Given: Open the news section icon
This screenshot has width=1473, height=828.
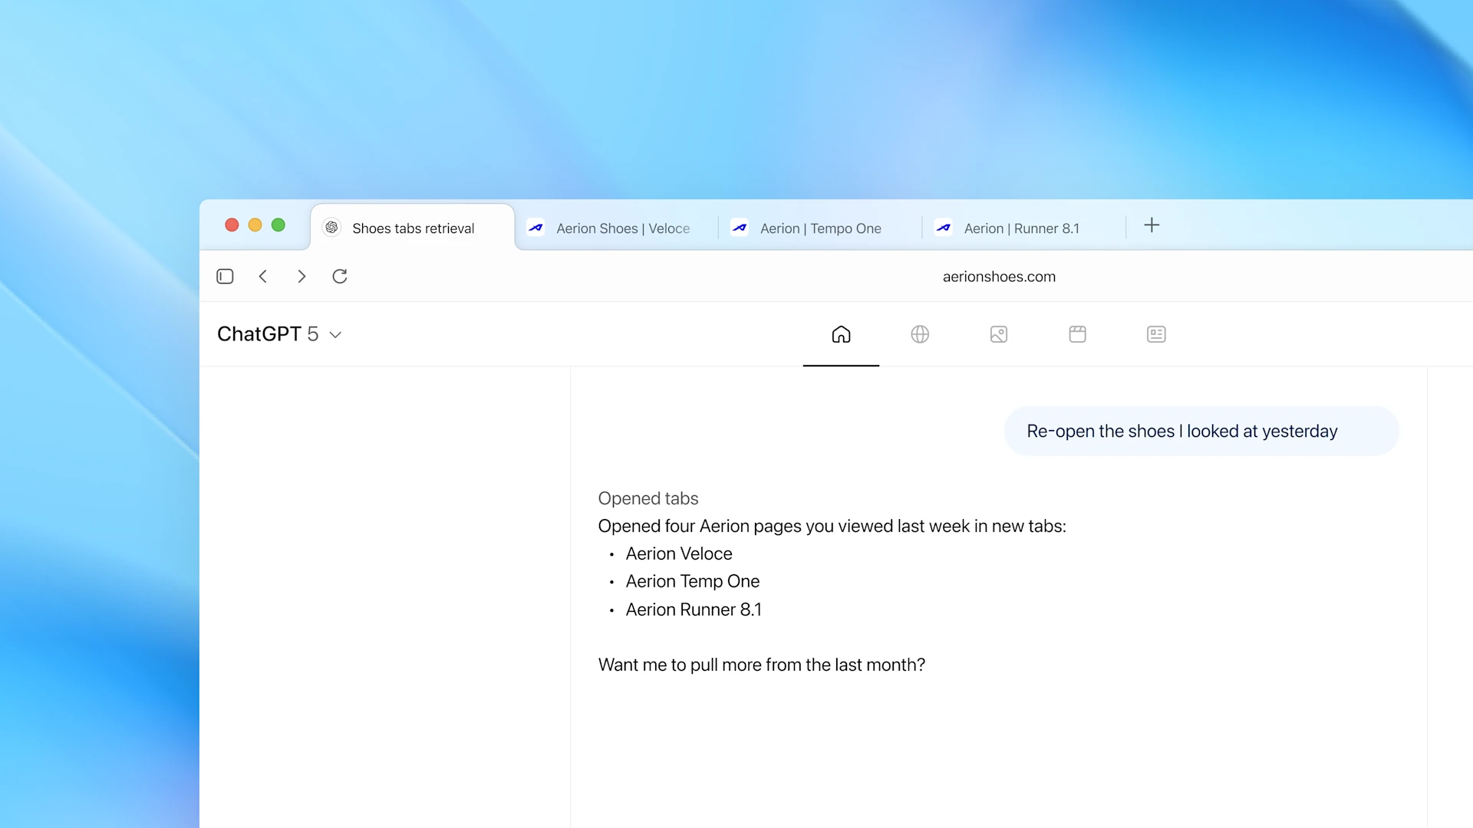Looking at the screenshot, I should coord(1156,334).
